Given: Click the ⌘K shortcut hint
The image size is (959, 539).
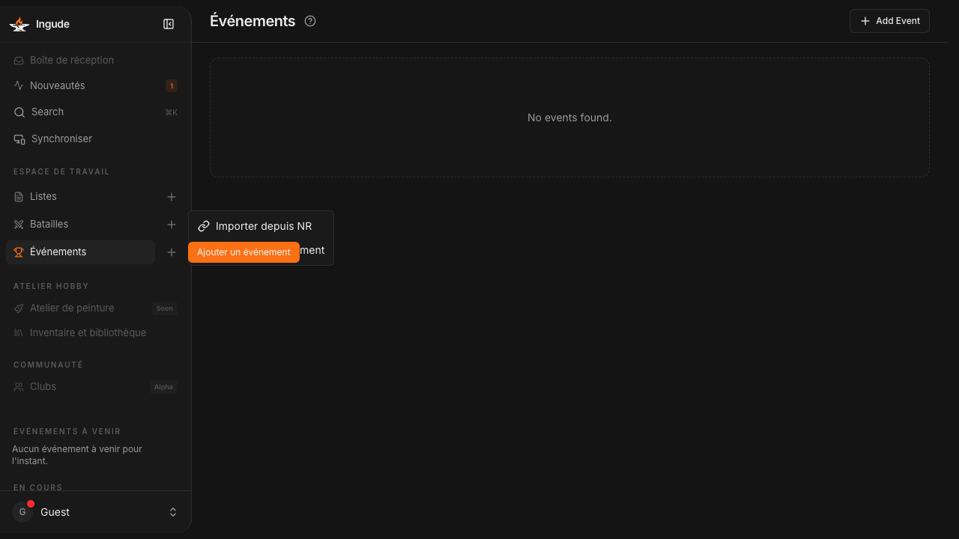Looking at the screenshot, I should pyautogui.click(x=171, y=112).
